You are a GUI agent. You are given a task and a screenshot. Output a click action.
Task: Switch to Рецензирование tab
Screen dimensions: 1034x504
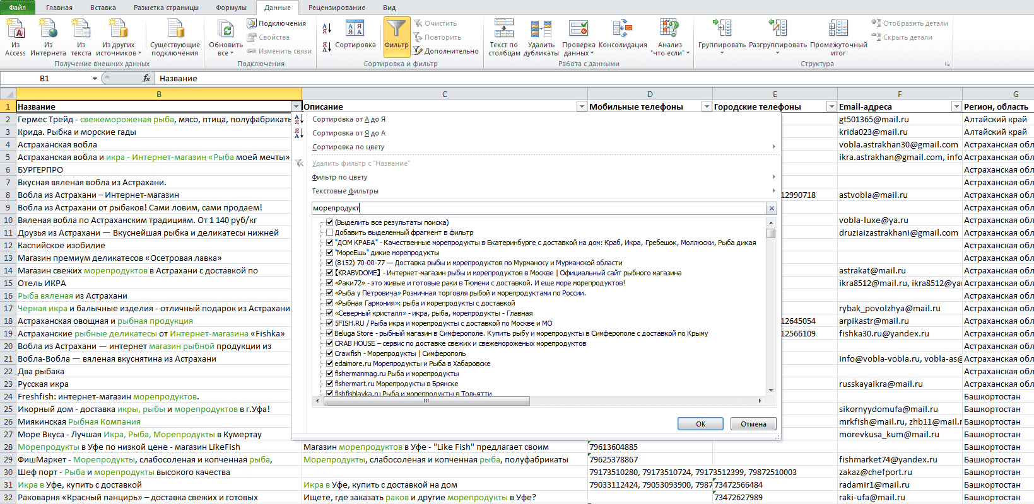[x=336, y=8]
